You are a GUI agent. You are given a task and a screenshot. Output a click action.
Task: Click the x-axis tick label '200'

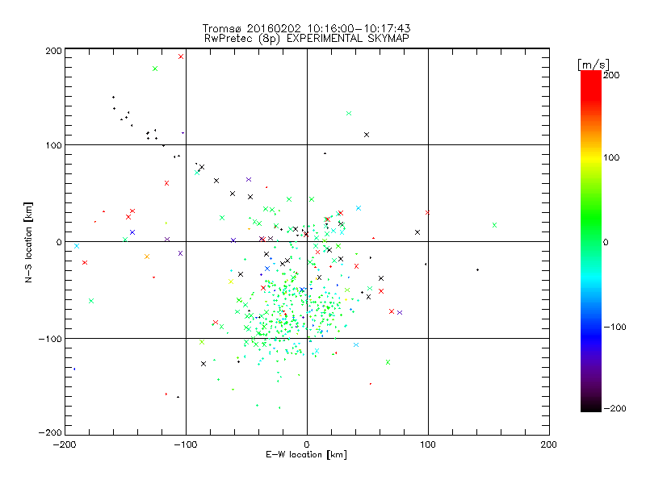(x=549, y=444)
